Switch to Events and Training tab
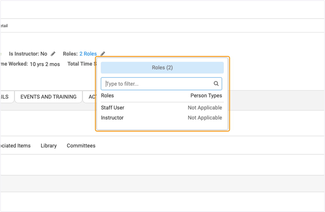325x212 pixels. click(x=48, y=97)
